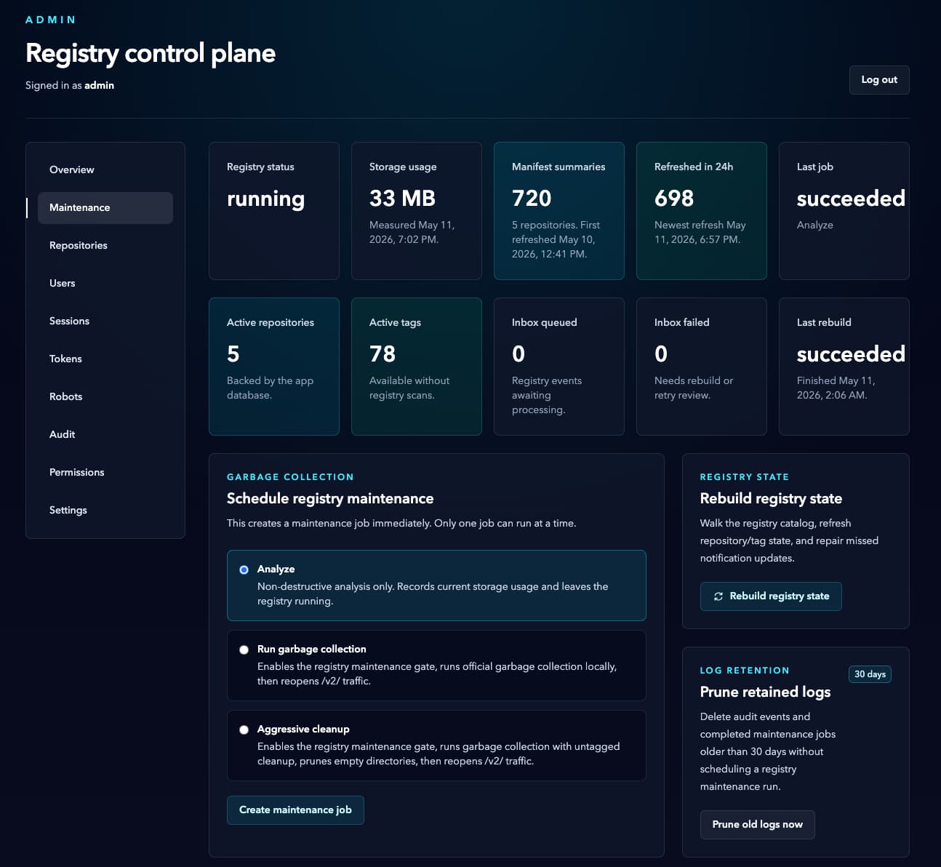Go to Tokens in the sidebar

tap(105, 359)
